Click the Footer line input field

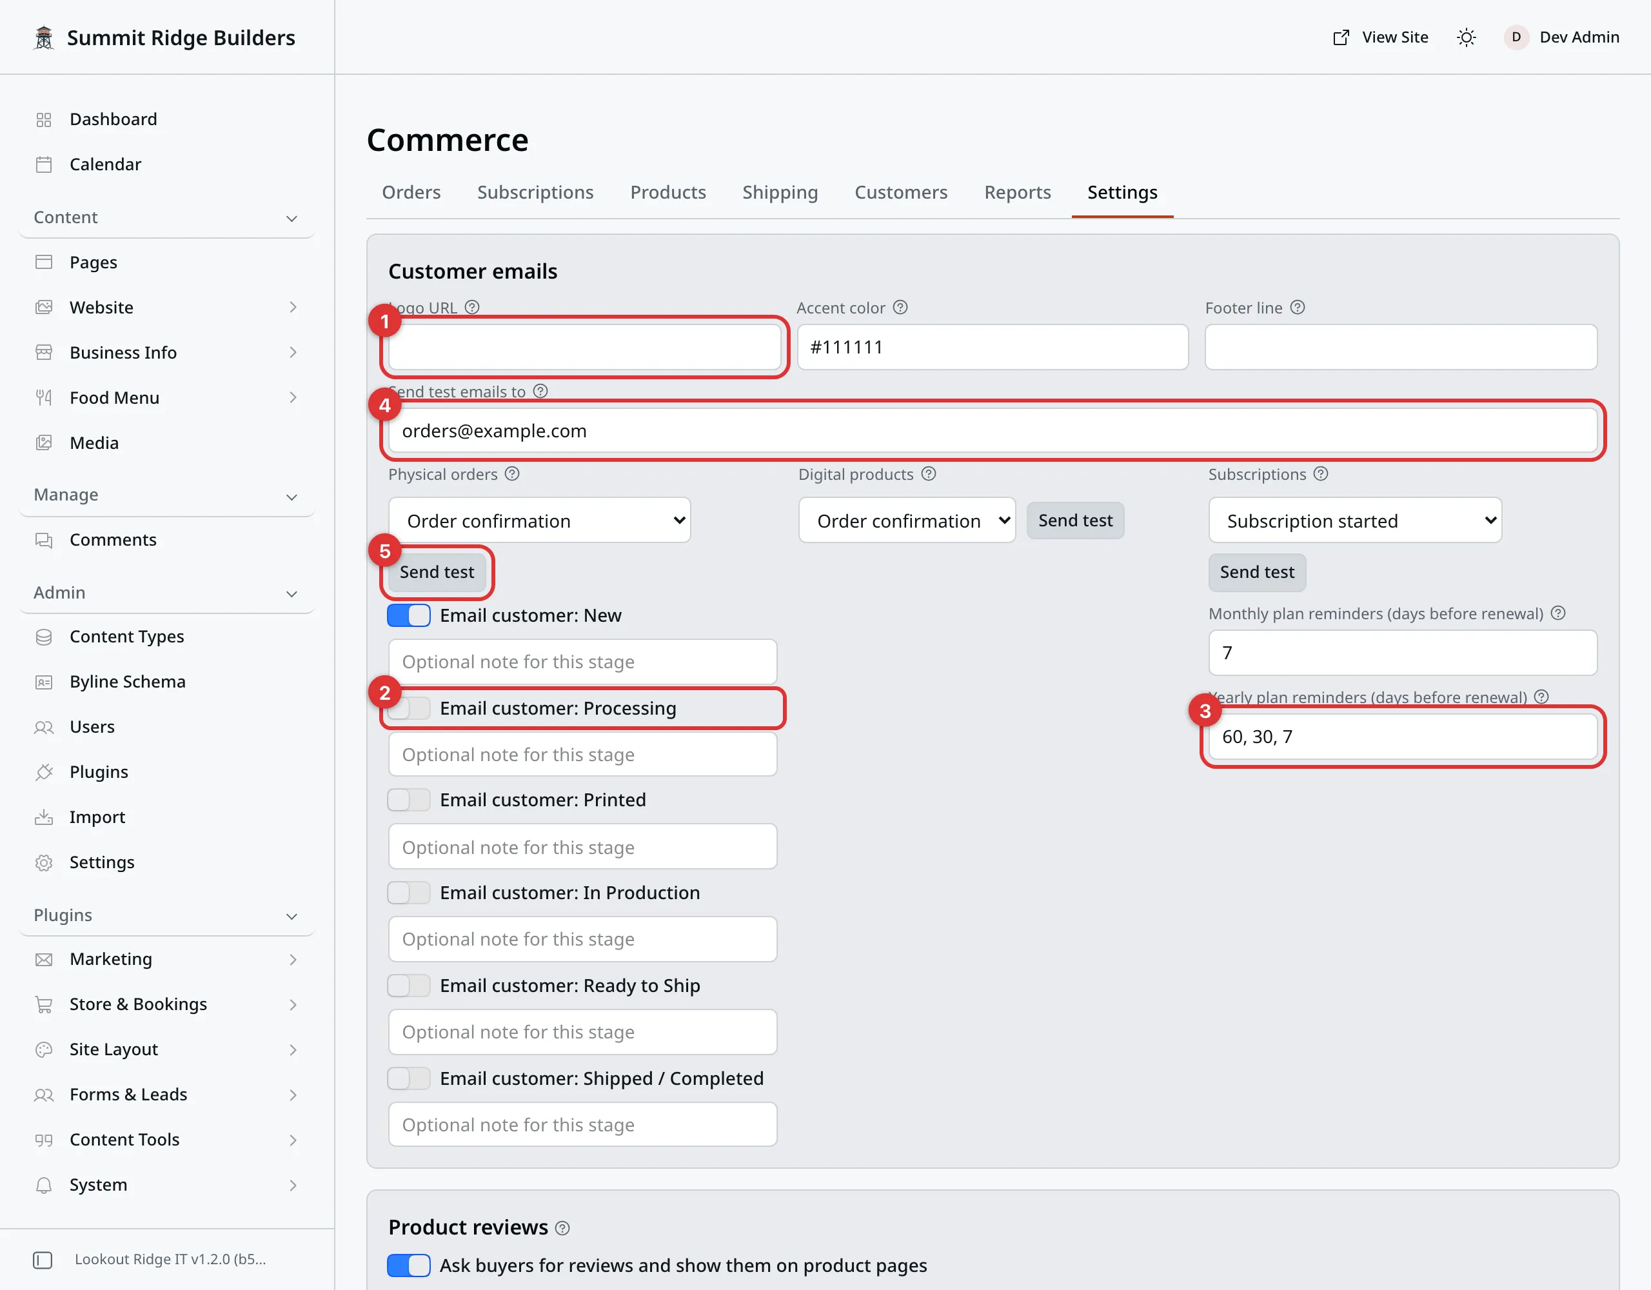point(1401,347)
